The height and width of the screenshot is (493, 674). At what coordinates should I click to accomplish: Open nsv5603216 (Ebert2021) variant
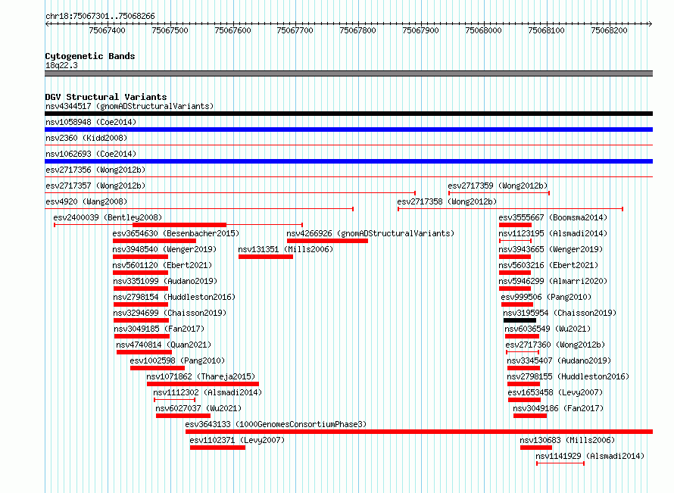548,265
